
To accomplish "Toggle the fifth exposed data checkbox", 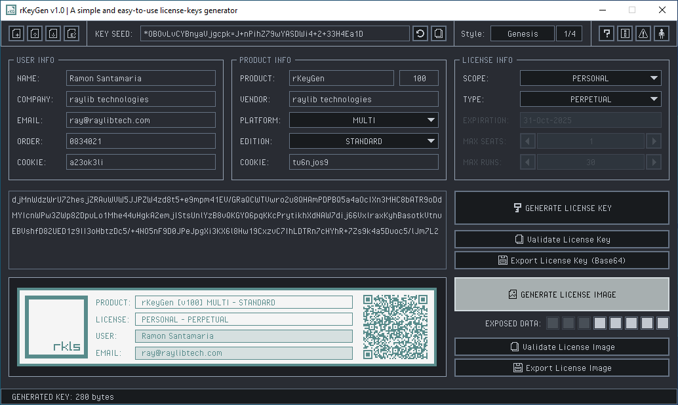I will (616, 323).
